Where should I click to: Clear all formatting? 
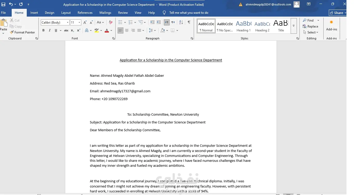[111, 23]
